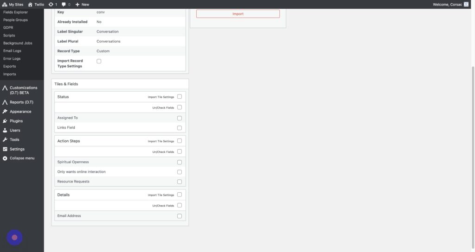Click the Tools wrench icon

pyautogui.click(x=5, y=139)
